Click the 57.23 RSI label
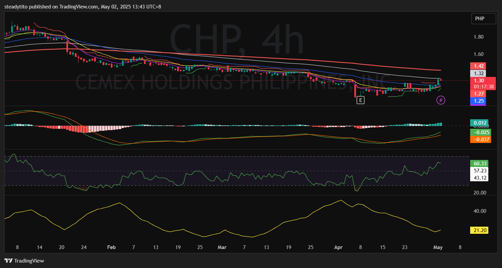502x268 pixels. click(479, 171)
